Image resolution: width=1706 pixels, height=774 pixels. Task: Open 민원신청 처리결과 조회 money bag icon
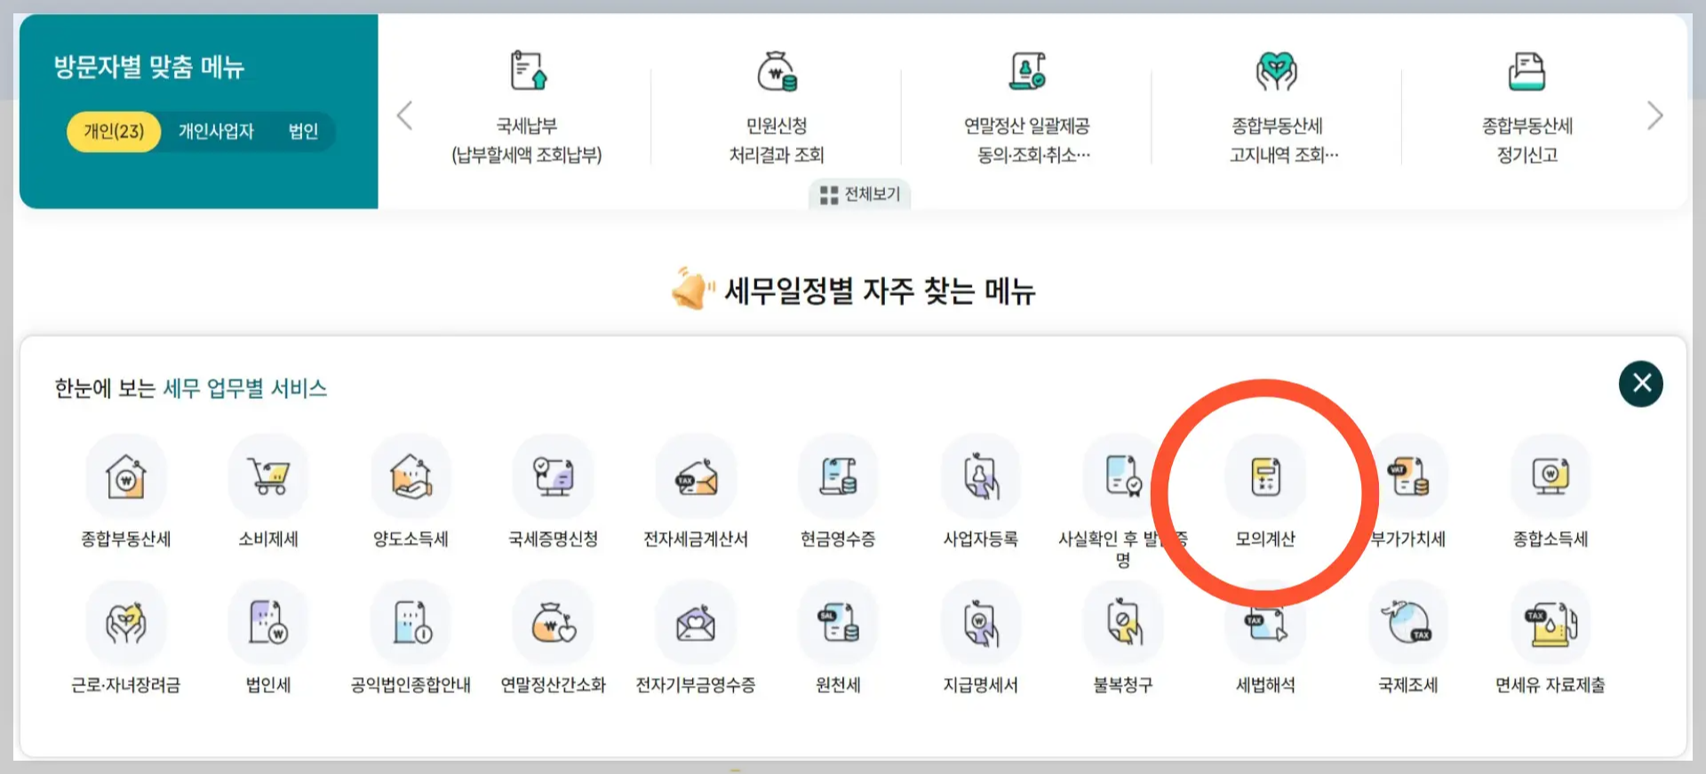[x=777, y=71]
